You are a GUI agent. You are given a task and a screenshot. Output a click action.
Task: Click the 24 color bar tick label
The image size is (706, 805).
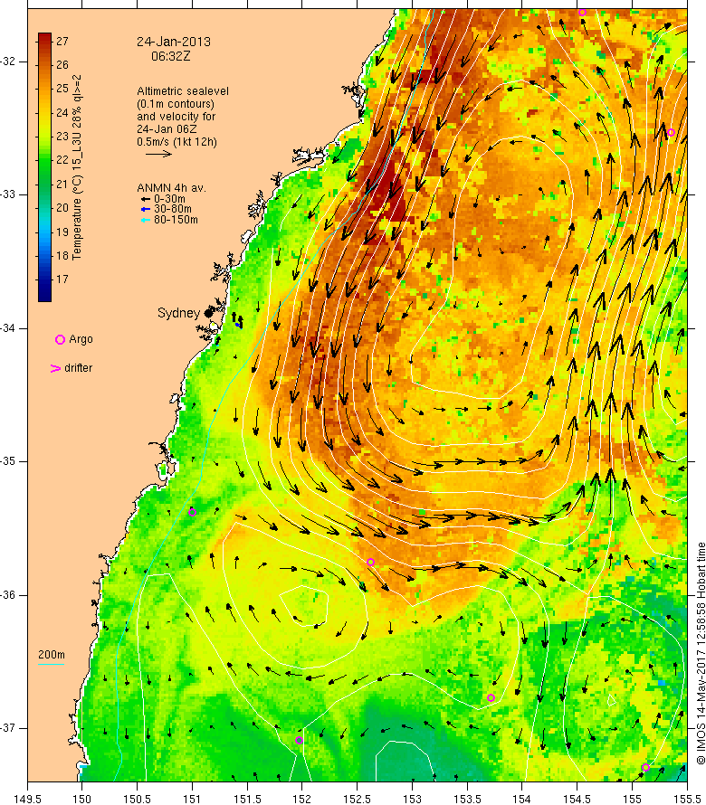click(62, 112)
